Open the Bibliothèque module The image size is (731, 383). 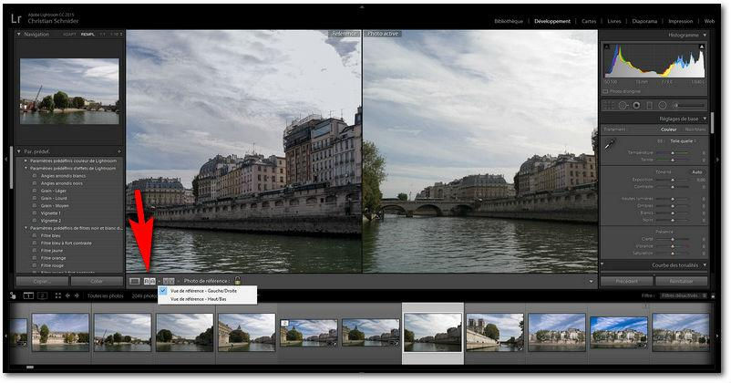(x=509, y=22)
